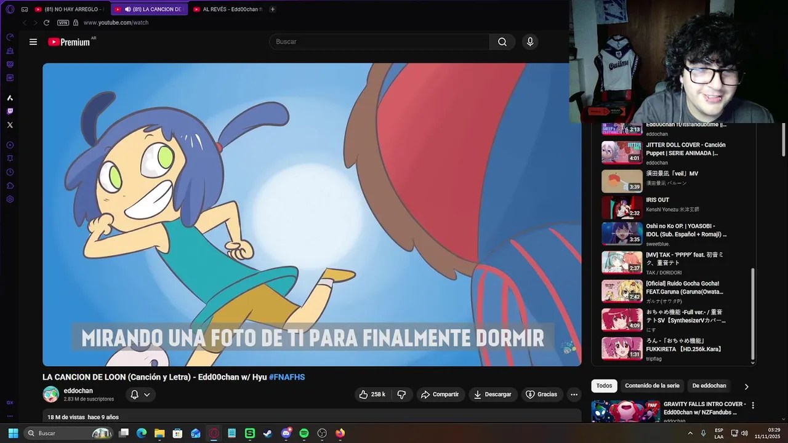This screenshot has height=443, width=788.
Task: Open File Explorer from taskbar
Action: [159, 433]
